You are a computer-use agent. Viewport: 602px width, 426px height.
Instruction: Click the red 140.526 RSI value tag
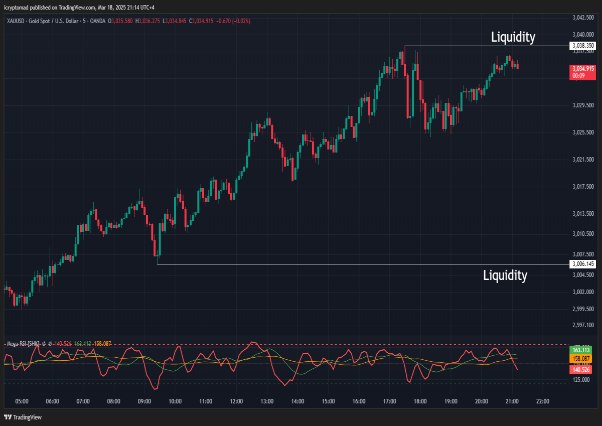coord(581,369)
